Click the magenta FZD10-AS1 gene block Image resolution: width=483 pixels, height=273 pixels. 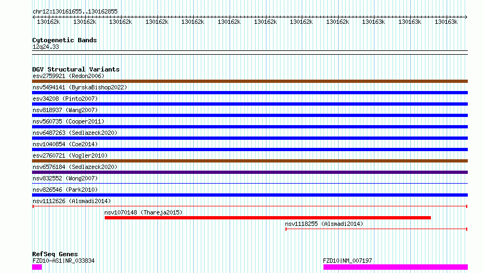[37, 267]
